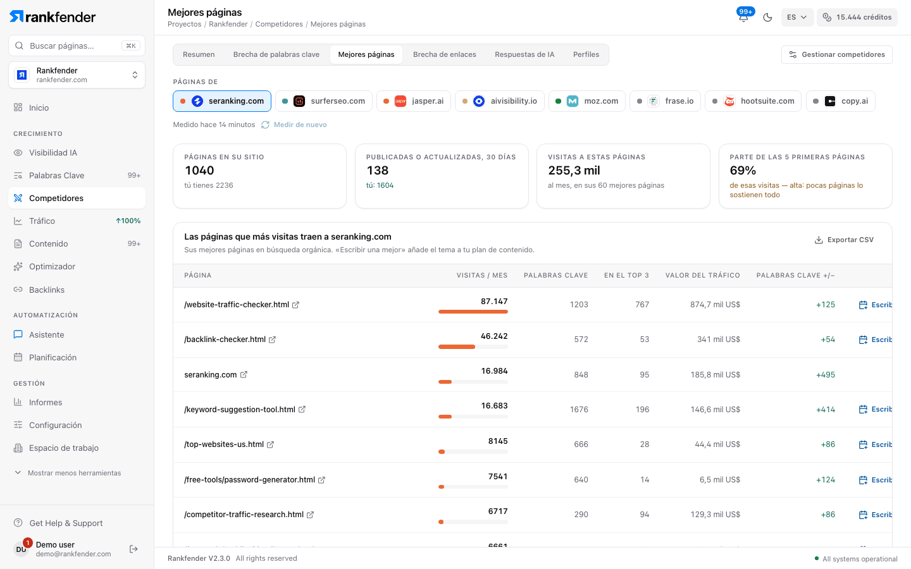Open Planificación calendar item
The image size is (911, 569).
[77, 357]
